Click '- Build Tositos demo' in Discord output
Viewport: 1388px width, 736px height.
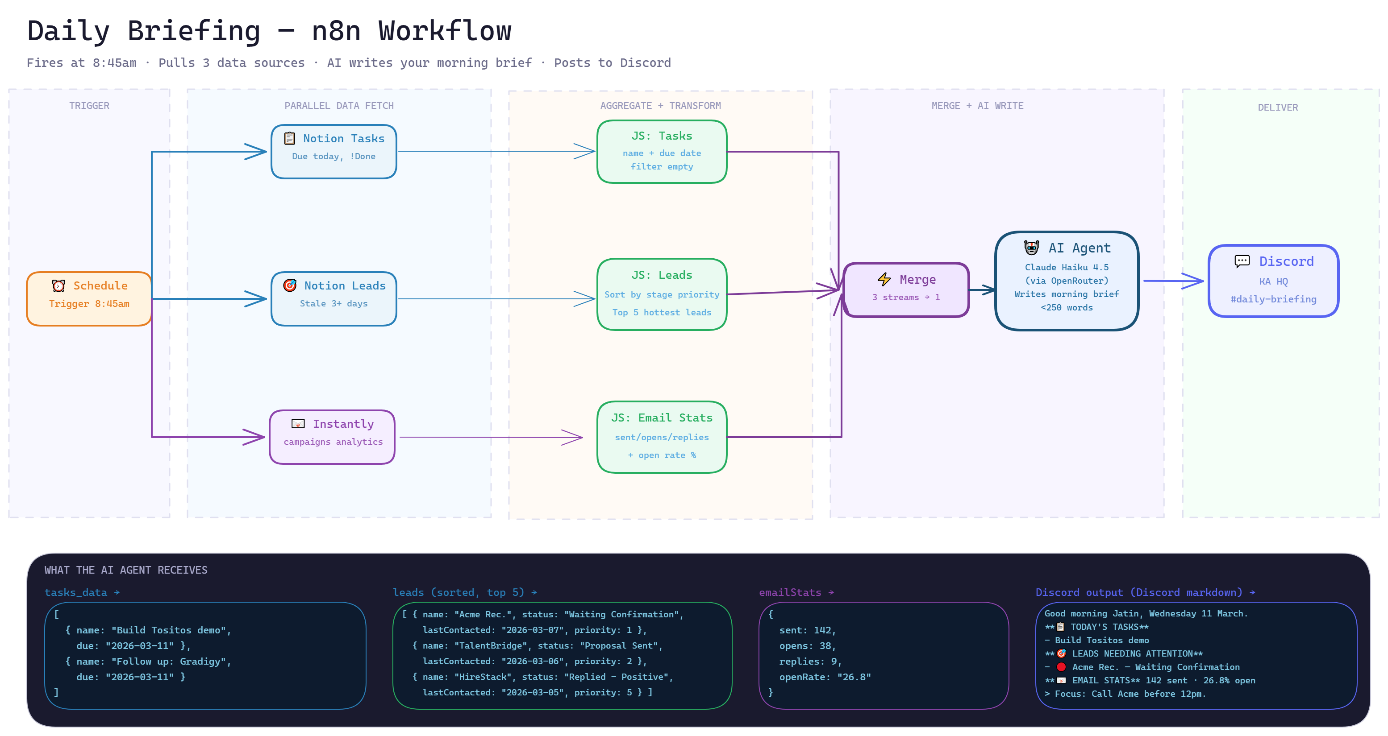(x=1096, y=640)
